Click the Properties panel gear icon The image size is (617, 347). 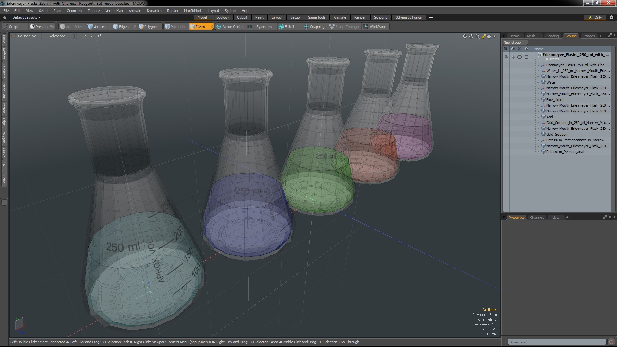610,217
